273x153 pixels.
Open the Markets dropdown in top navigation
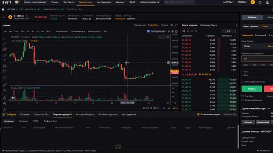click(x=55, y=2)
